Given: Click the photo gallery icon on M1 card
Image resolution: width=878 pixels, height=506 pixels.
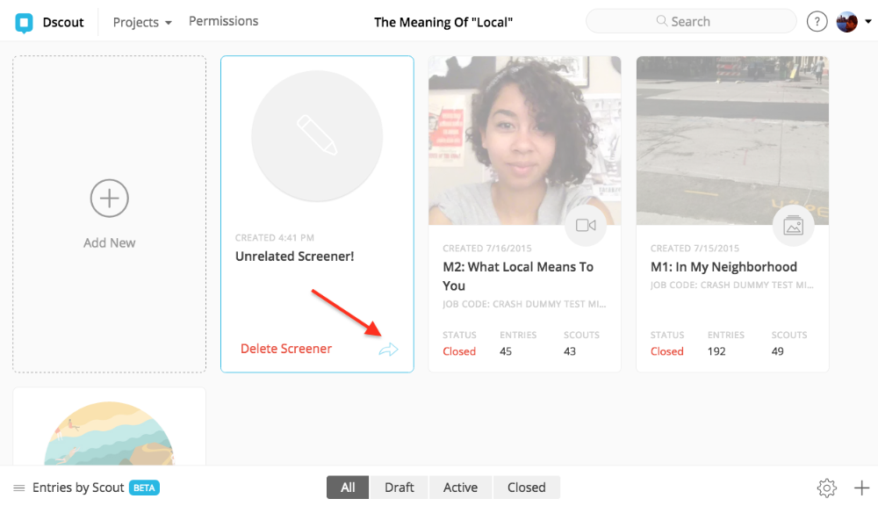Looking at the screenshot, I should coord(794,225).
